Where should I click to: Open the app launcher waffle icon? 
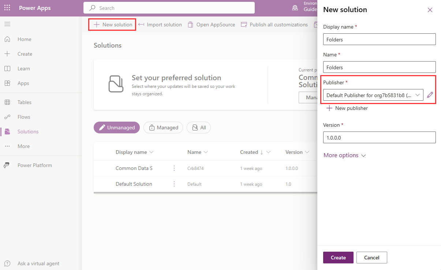tap(7, 8)
